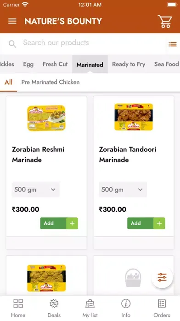Select the Fresh Cut category tab
Screen dimensions: 180x321
[x=55, y=64]
